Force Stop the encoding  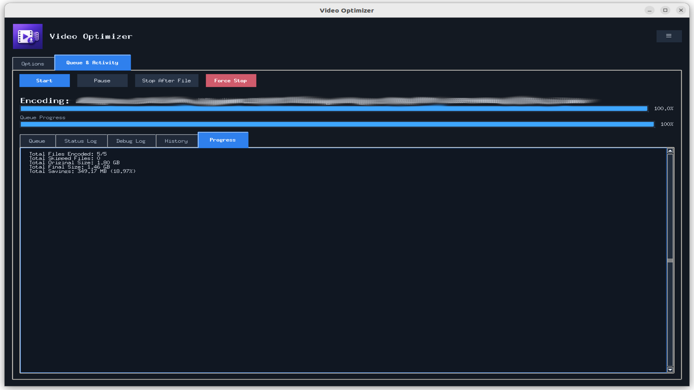[x=231, y=81]
